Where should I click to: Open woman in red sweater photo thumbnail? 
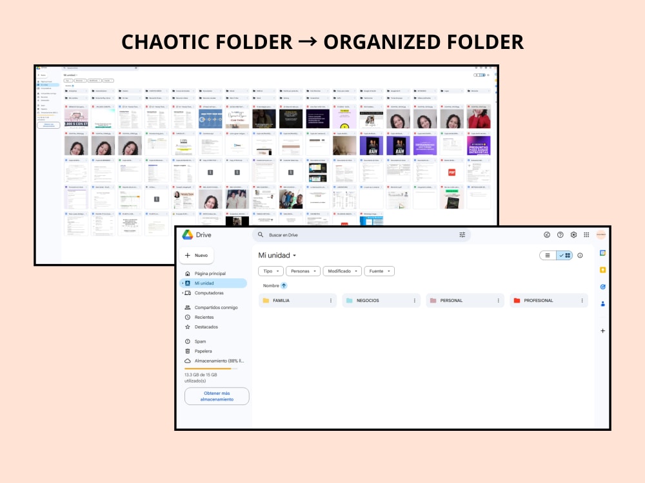pyautogui.click(x=479, y=118)
